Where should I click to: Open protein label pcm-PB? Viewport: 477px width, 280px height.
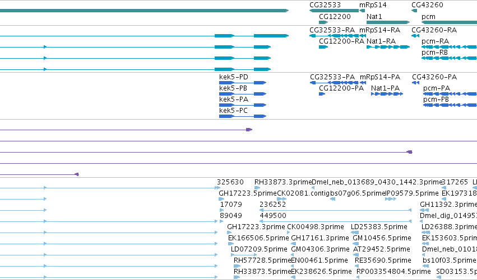[436, 100]
